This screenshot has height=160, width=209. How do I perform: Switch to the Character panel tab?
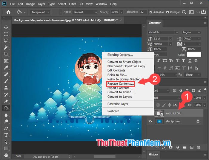pyautogui.click(x=154, y=23)
